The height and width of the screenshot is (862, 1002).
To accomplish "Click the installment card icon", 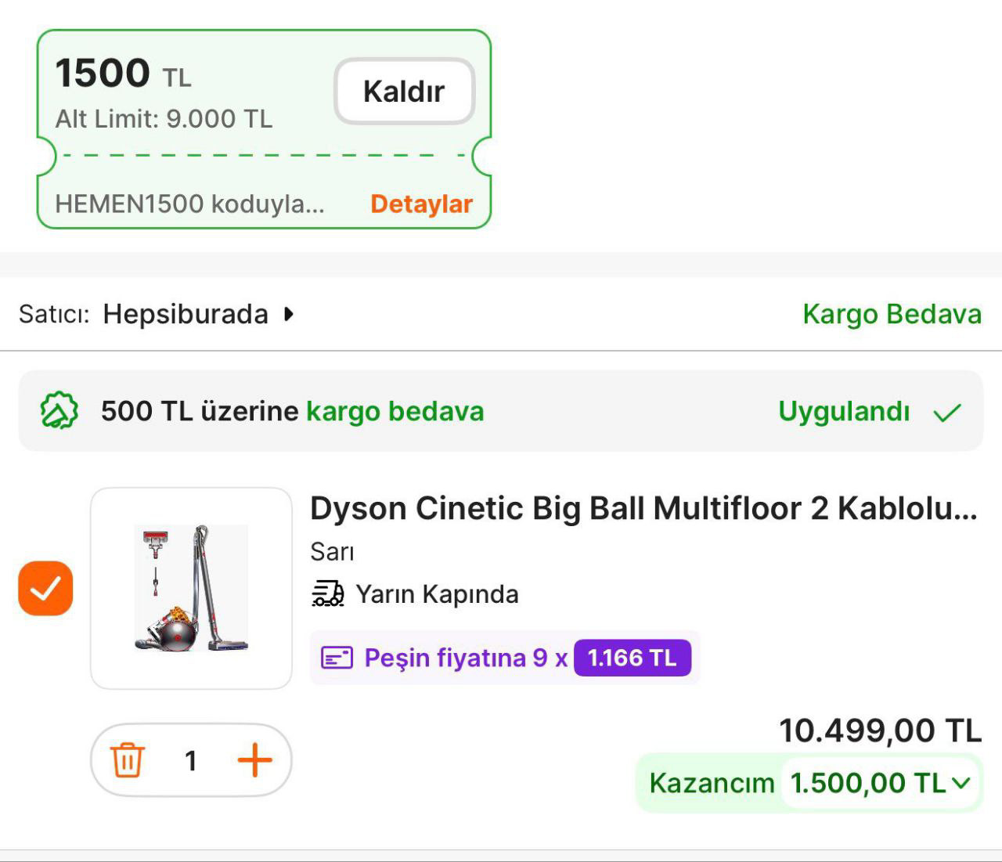I will [x=337, y=658].
